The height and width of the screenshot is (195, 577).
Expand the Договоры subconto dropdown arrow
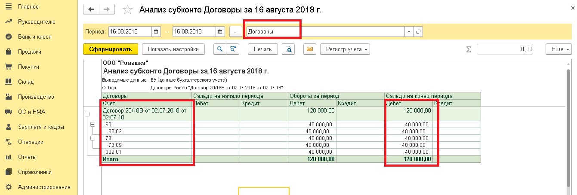(x=409, y=31)
